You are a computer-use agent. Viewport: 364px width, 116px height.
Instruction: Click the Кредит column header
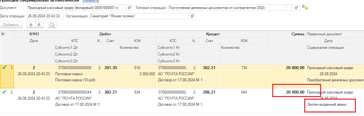213,34
